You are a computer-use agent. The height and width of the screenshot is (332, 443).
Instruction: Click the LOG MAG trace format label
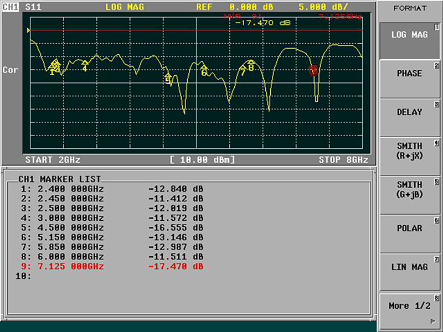[x=125, y=7]
